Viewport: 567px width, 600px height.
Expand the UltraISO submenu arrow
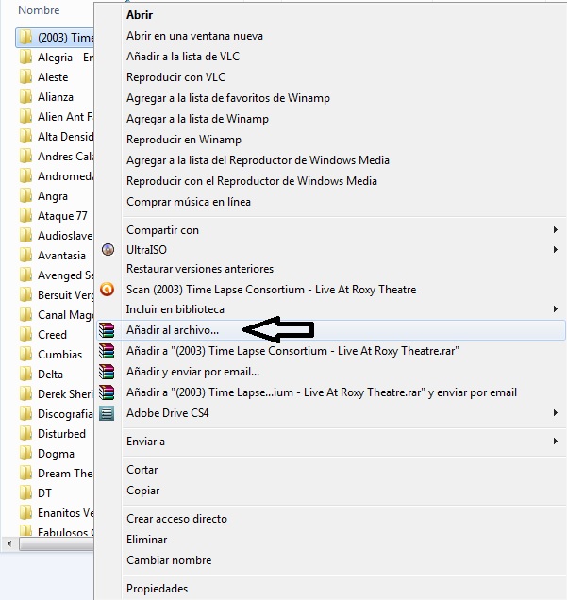[555, 250]
